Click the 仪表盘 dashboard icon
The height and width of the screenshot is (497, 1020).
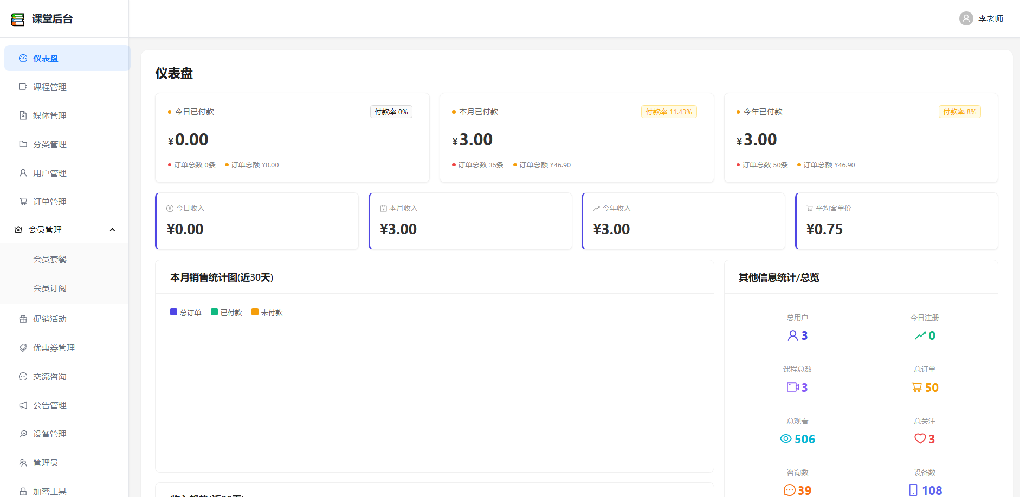[x=23, y=58]
